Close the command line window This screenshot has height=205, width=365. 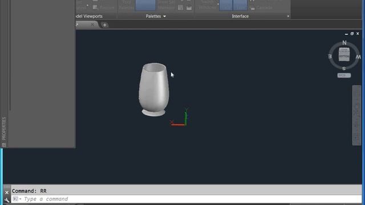[7, 192]
